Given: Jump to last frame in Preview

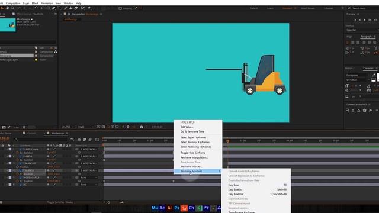Looking at the screenshot, I should (375, 20).
